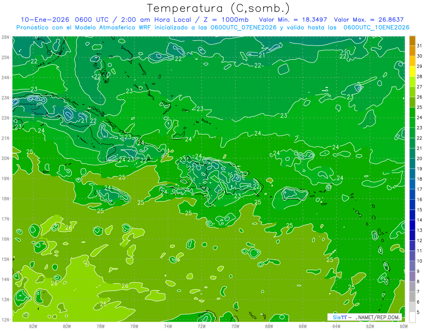This screenshot has width=429, height=331.
Task: Click the 78W longitude axis label
Action: tap(100, 326)
